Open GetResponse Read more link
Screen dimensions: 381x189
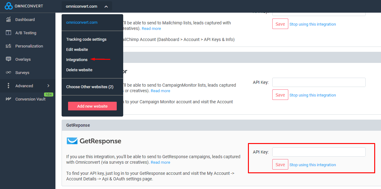pos(160,162)
